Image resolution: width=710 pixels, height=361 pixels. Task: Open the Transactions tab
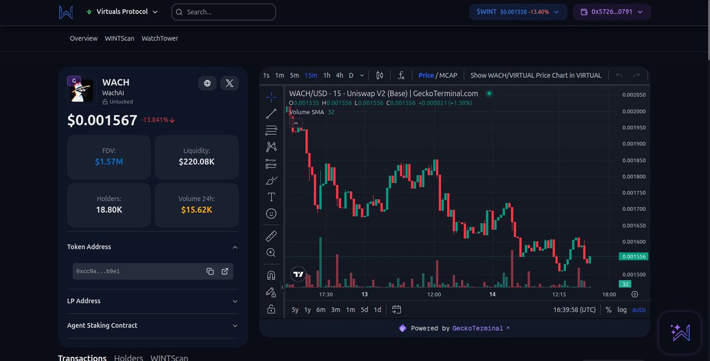pos(82,357)
